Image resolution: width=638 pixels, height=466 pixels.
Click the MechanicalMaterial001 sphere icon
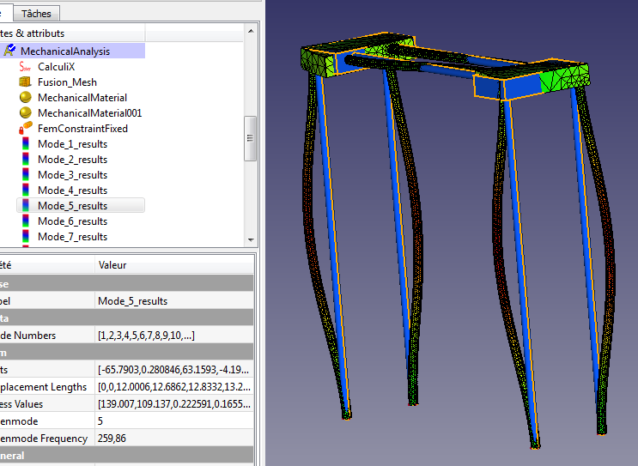pyautogui.click(x=25, y=113)
